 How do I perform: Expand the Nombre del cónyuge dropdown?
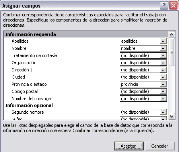click(x=163, y=99)
